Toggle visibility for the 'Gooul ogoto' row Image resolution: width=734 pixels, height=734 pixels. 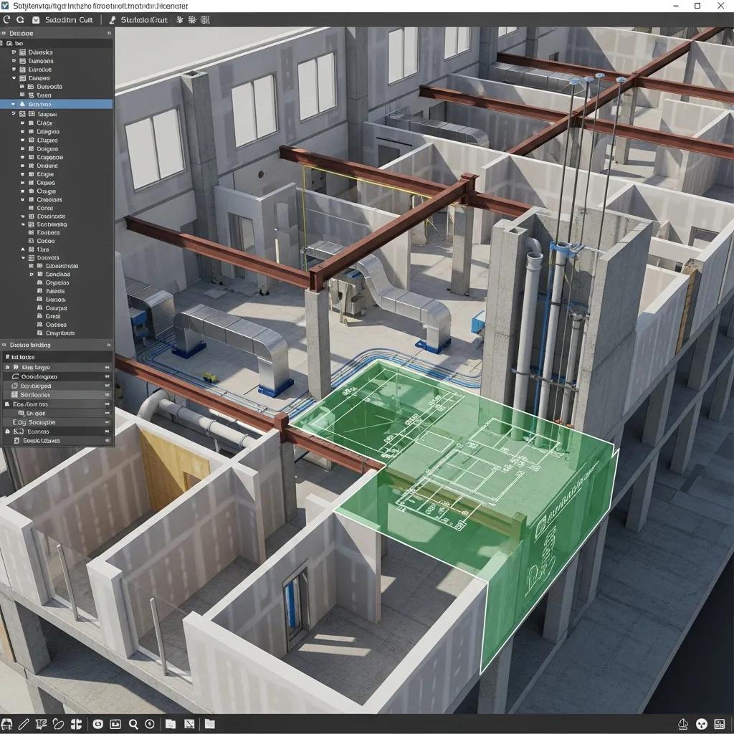(x=108, y=376)
